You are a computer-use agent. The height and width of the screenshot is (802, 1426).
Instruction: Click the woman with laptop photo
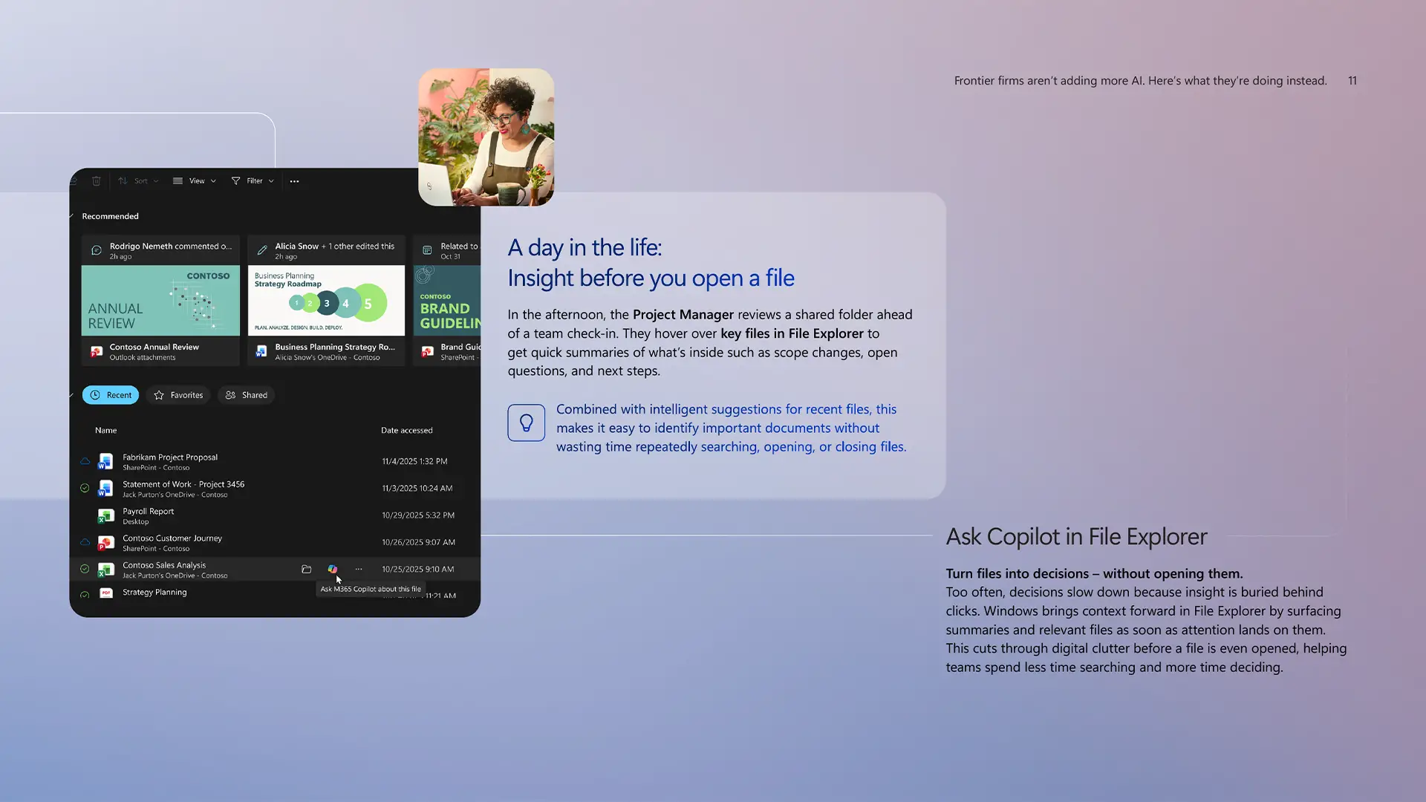coord(486,137)
